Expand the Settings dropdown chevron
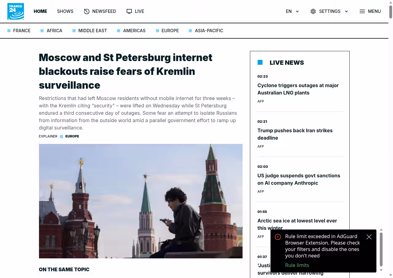 pyautogui.click(x=346, y=11)
